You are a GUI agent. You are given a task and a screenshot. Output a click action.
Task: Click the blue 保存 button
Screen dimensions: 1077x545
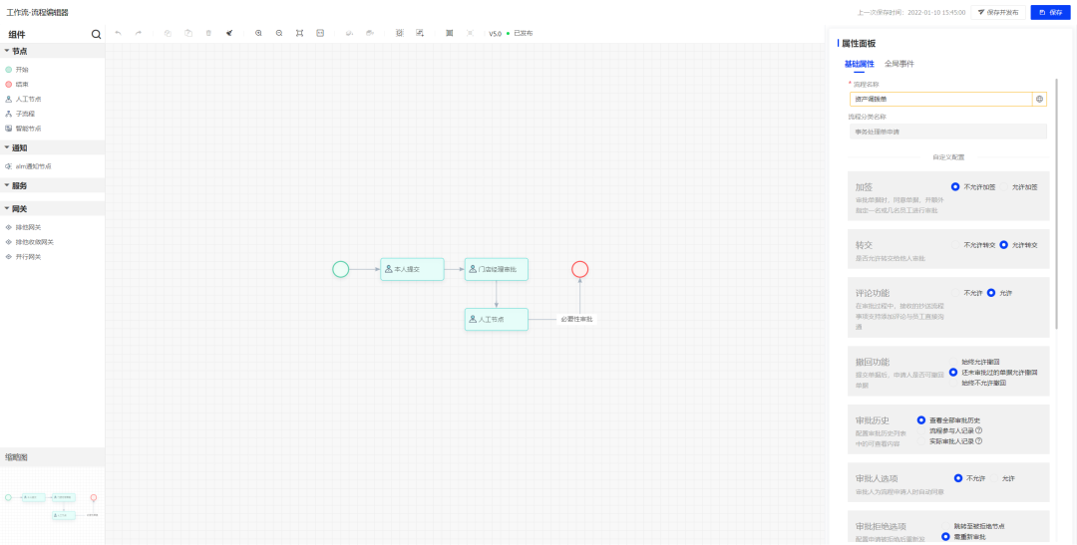pyautogui.click(x=1049, y=12)
